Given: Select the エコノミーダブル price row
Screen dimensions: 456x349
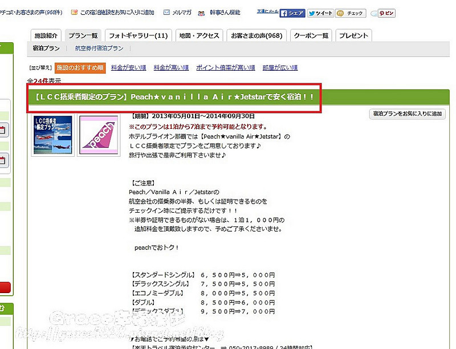Looking at the screenshot, I should tap(202, 294).
